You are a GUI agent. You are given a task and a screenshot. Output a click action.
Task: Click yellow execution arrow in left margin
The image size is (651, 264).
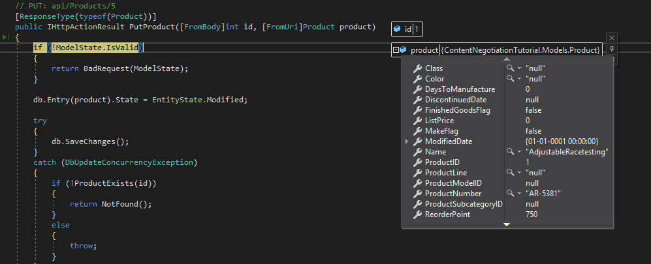click(x=5, y=38)
